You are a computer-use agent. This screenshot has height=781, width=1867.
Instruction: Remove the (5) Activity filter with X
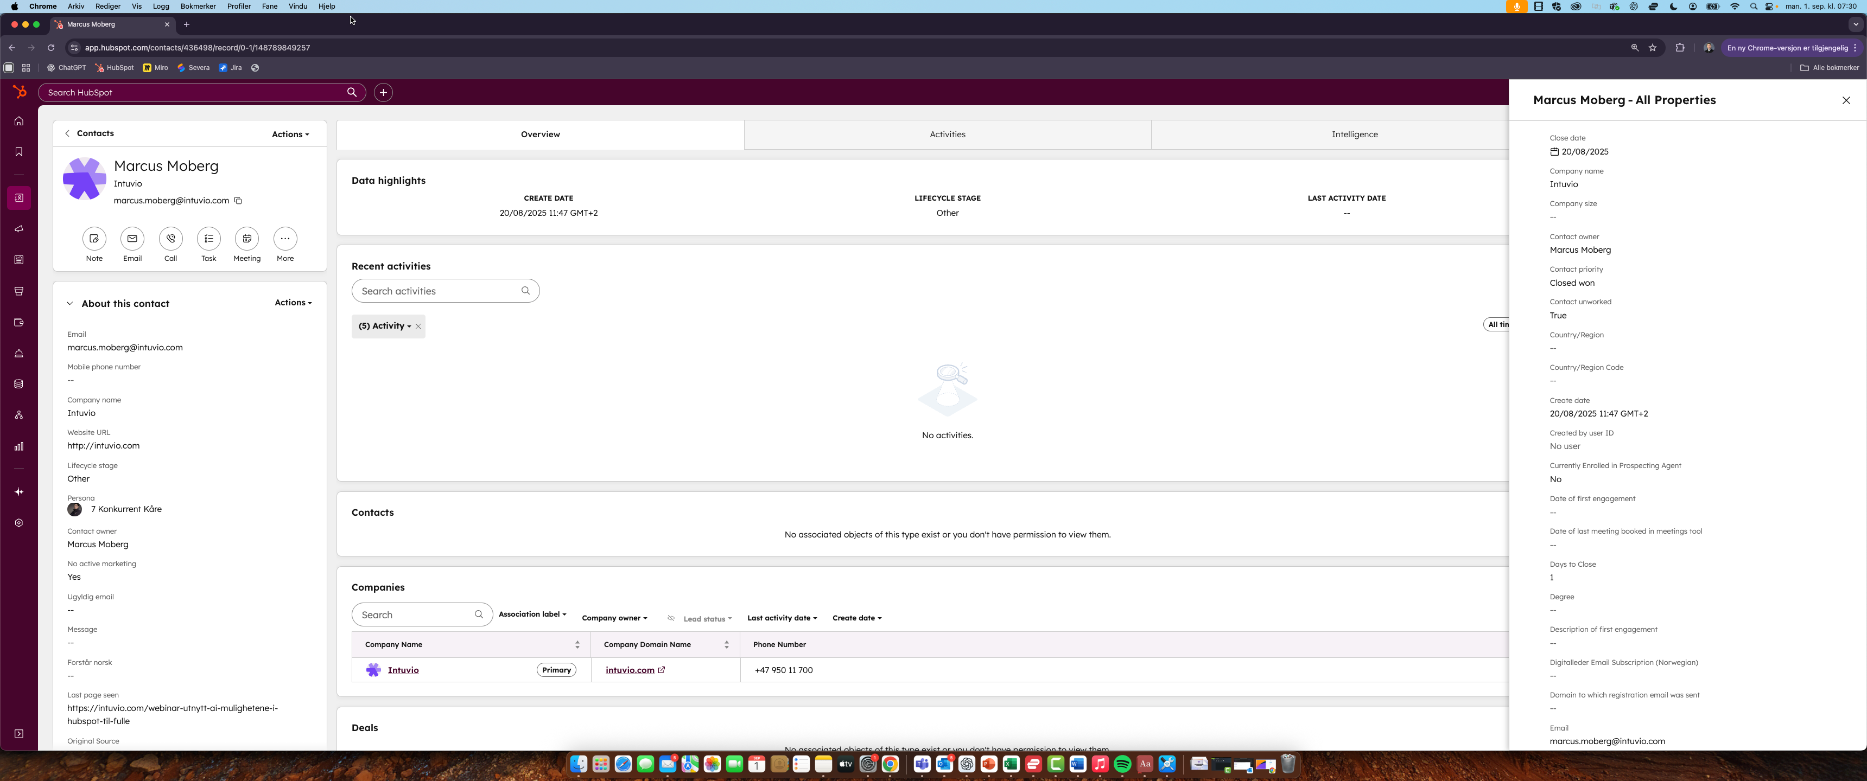[418, 327]
